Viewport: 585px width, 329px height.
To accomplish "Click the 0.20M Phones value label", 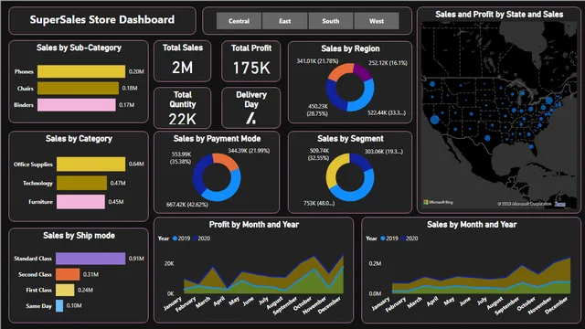I will 136,71.
